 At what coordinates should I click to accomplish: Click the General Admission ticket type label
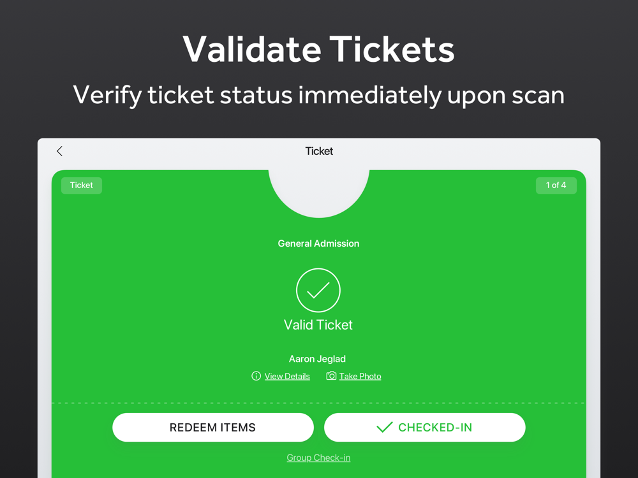[x=318, y=243]
